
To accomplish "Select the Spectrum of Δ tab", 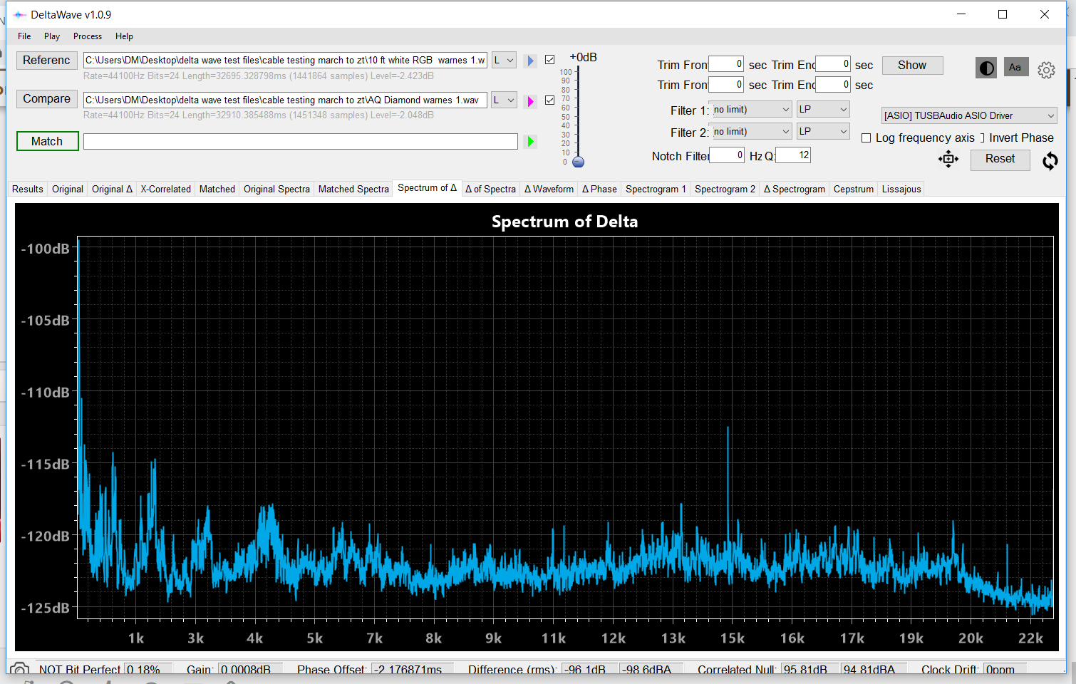I will (x=427, y=188).
